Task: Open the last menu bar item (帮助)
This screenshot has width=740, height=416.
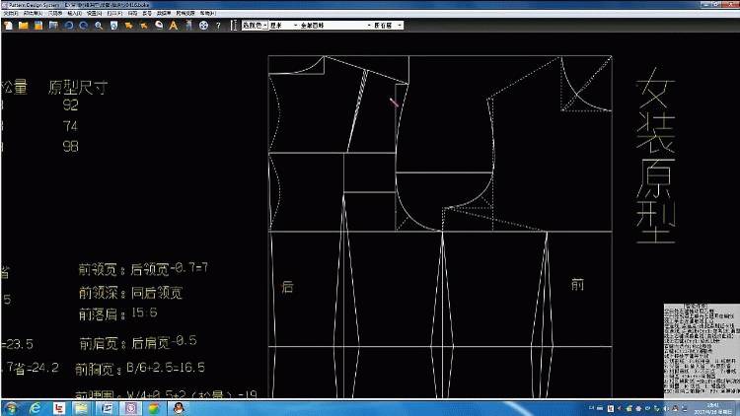Action: pyautogui.click(x=208, y=13)
